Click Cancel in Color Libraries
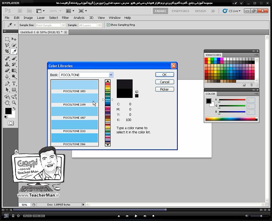The width and height of the screenshot is (272, 221). click(x=165, y=82)
